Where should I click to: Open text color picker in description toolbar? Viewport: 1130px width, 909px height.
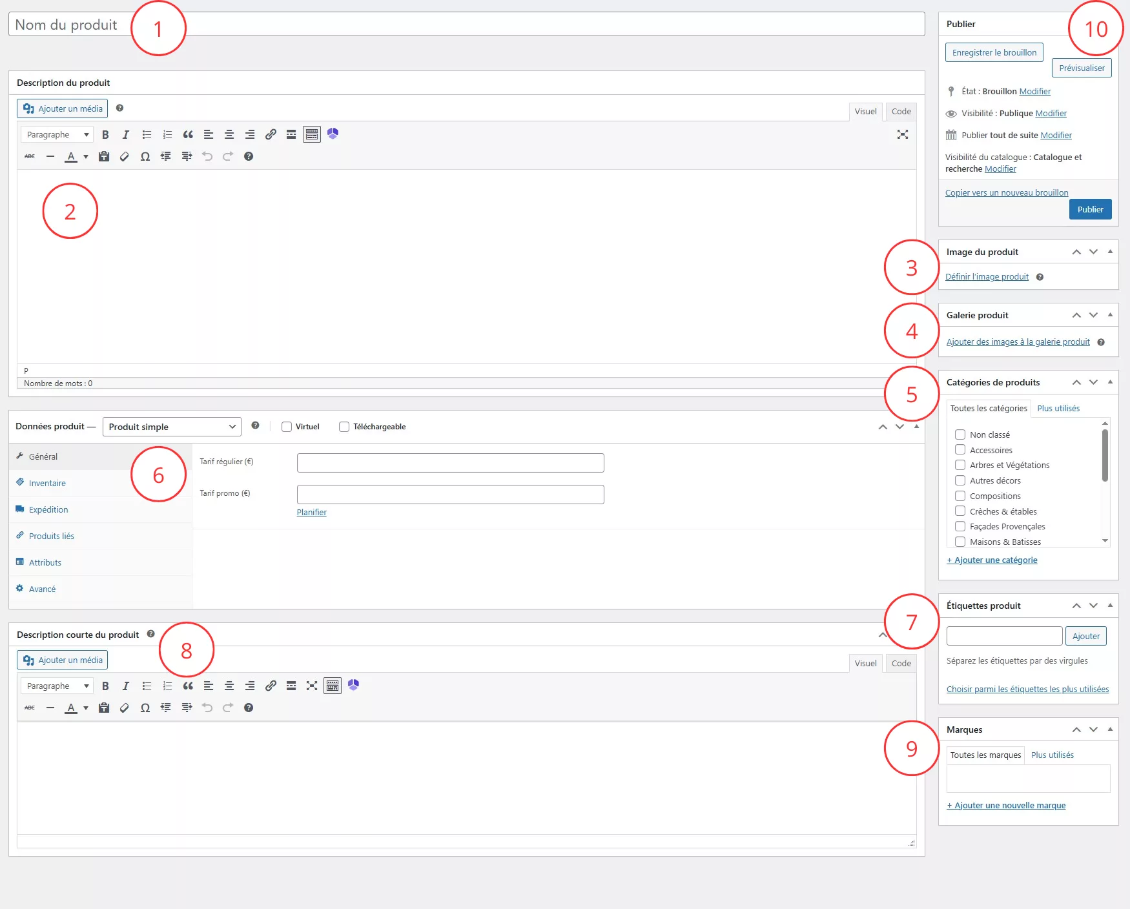86,156
